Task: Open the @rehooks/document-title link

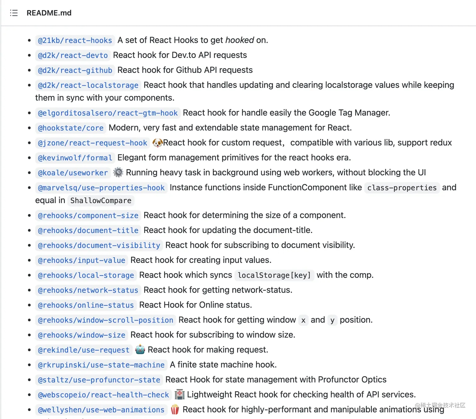Action: (88, 230)
